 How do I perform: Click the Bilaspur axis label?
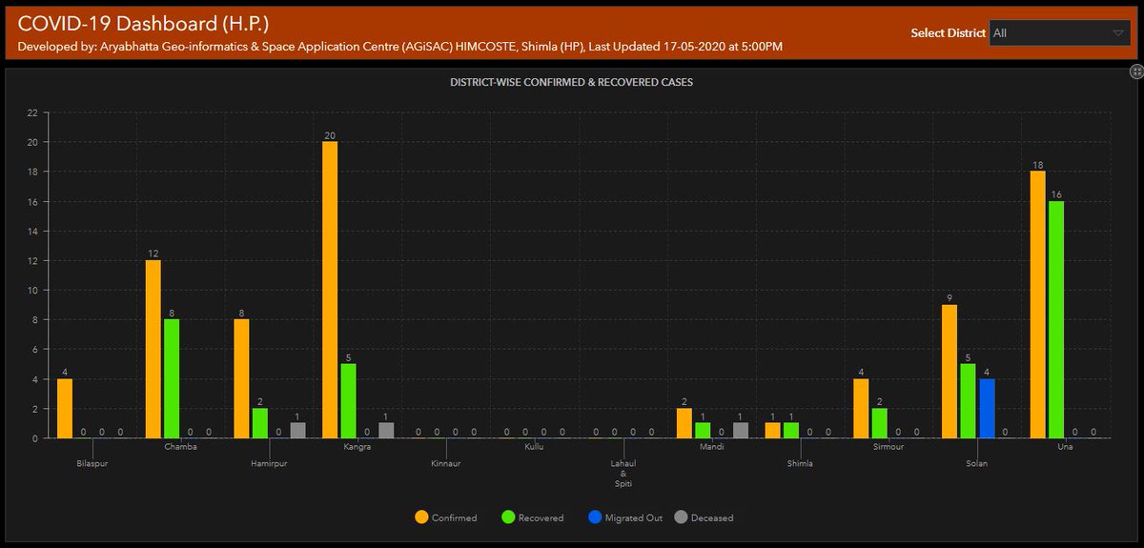coord(93,462)
